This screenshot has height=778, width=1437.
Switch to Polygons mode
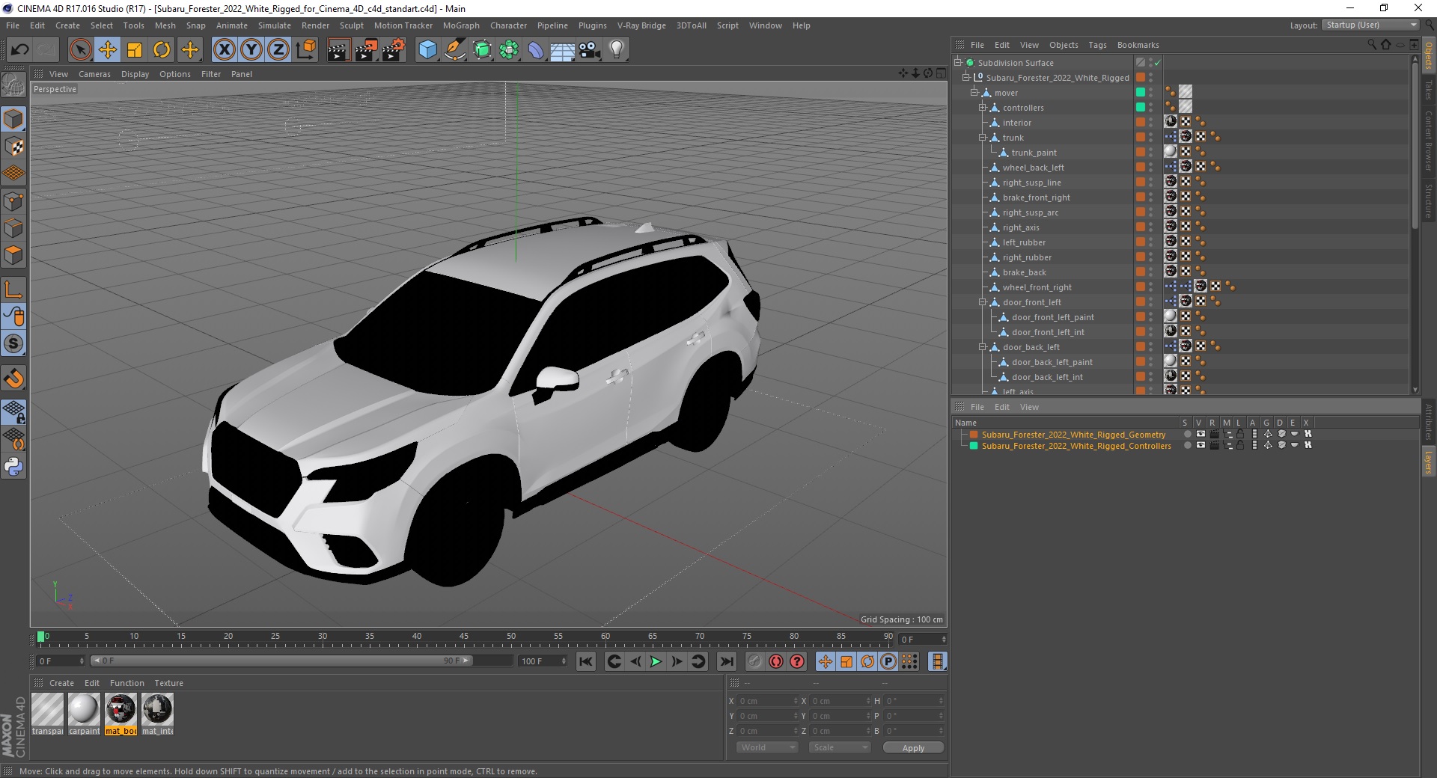13,255
